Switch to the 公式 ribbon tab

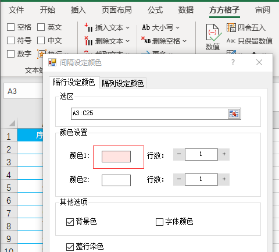point(155,10)
